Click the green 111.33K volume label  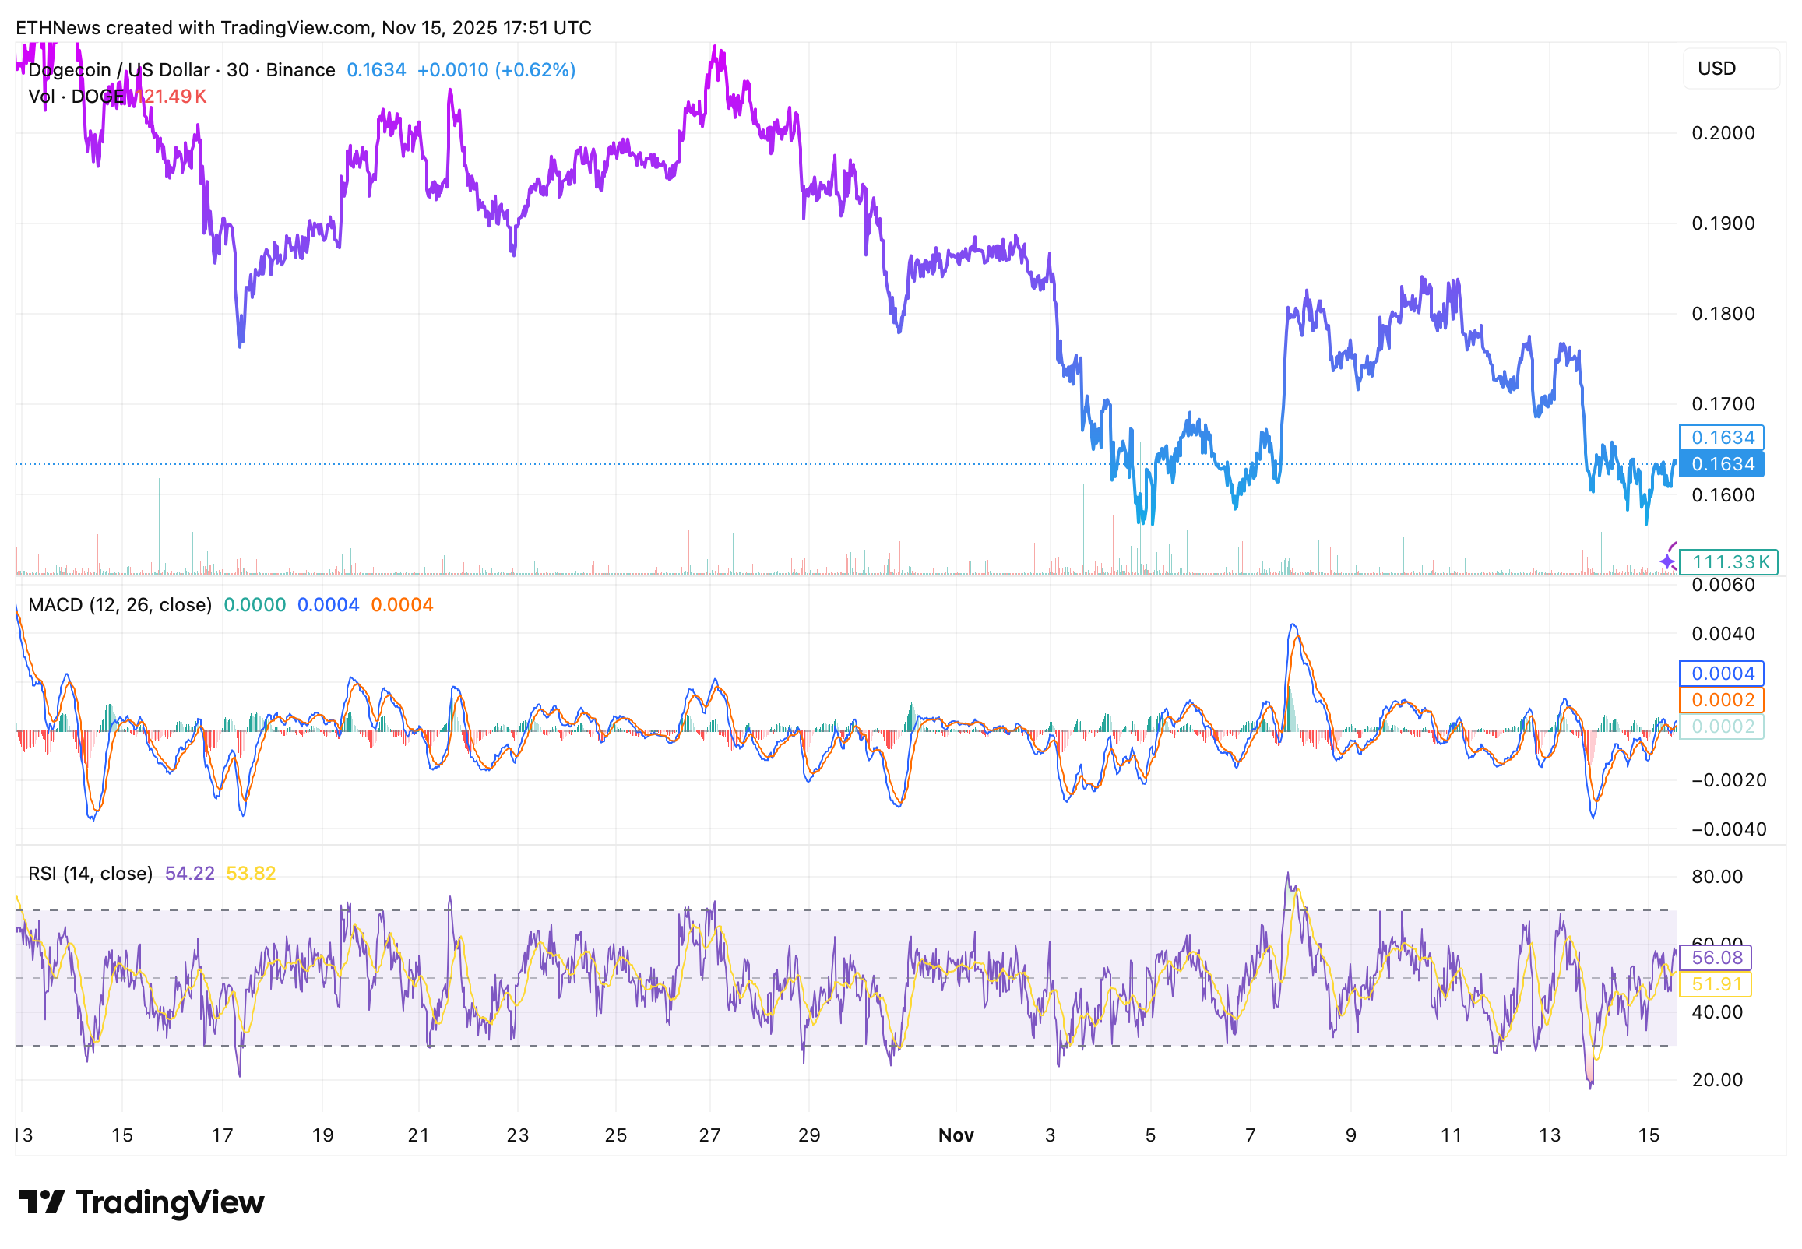tap(1730, 562)
